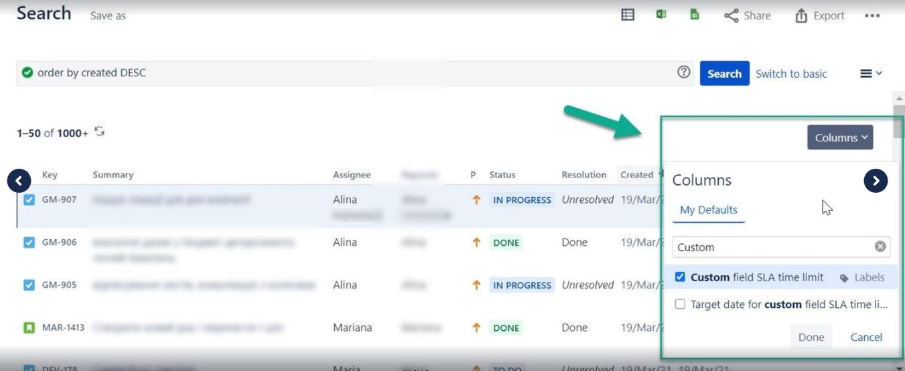Go to previous slide arrow
Viewport: 905px width, 371px height.
tap(19, 180)
